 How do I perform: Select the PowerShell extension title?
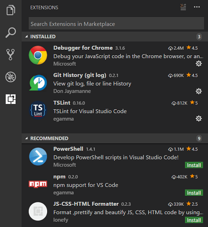(x=68, y=149)
